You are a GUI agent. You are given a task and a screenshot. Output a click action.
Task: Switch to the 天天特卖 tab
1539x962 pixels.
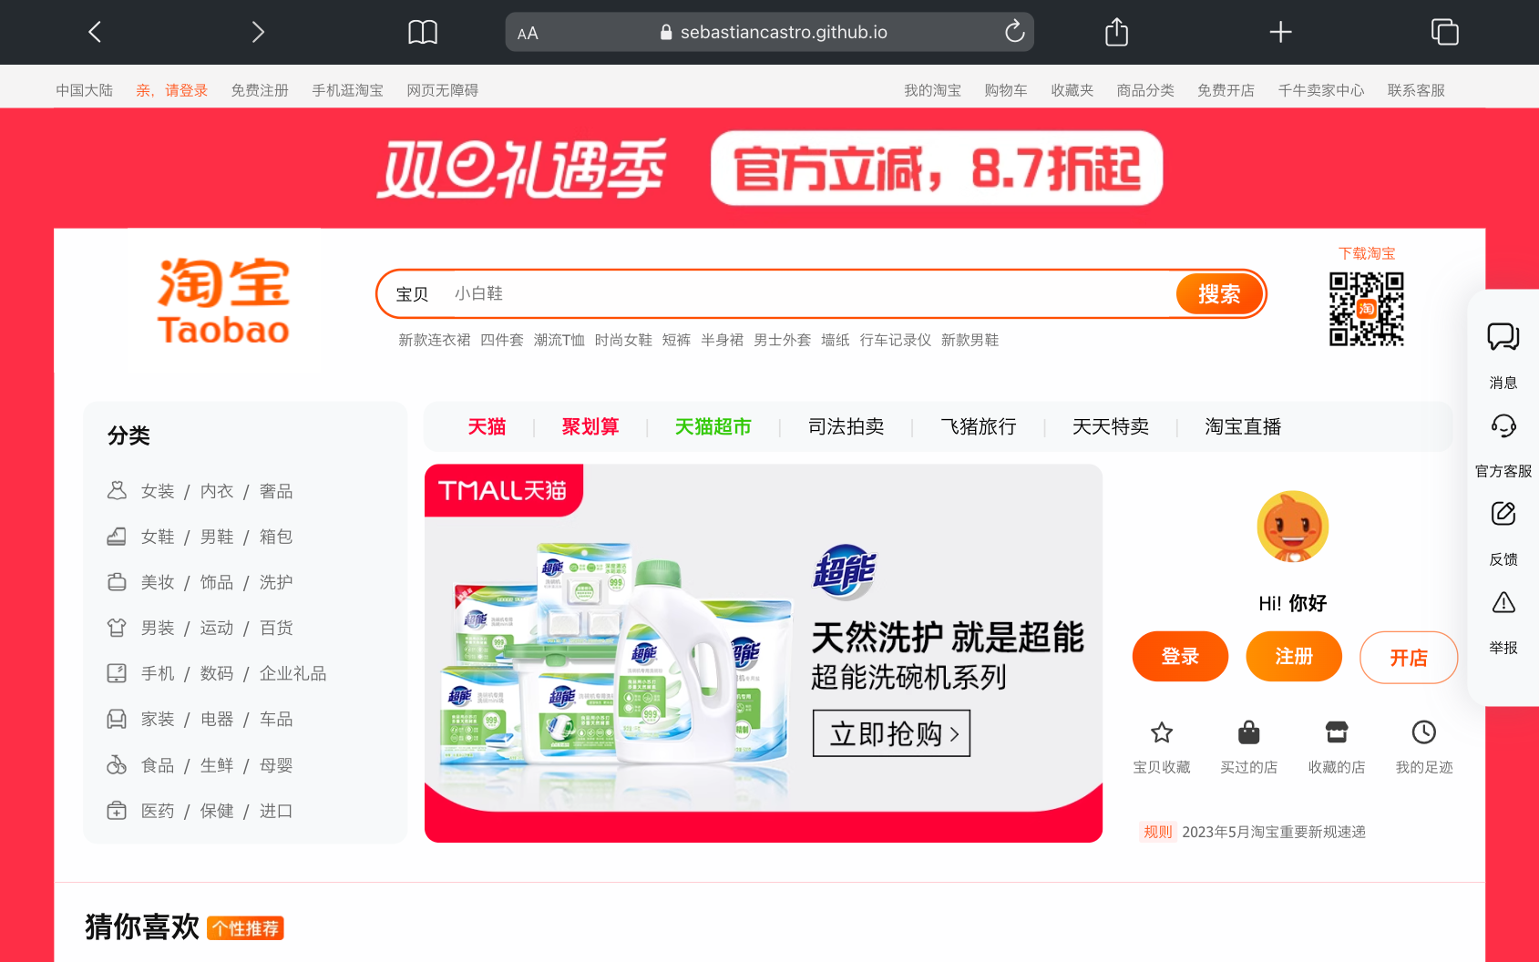[1111, 426]
